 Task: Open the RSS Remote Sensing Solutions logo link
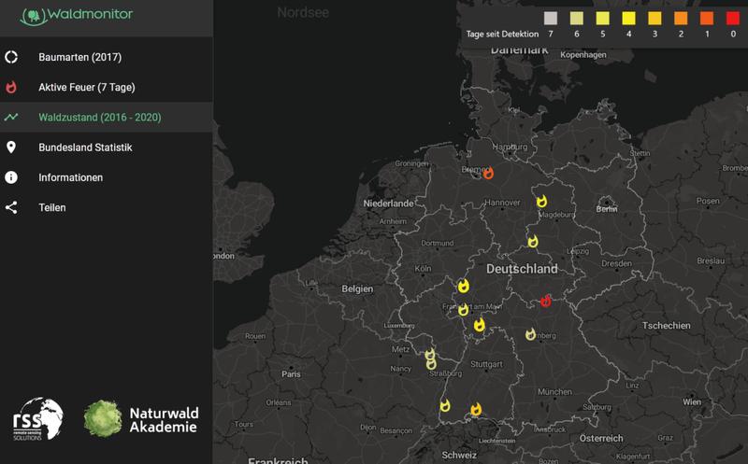pyautogui.click(x=37, y=419)
